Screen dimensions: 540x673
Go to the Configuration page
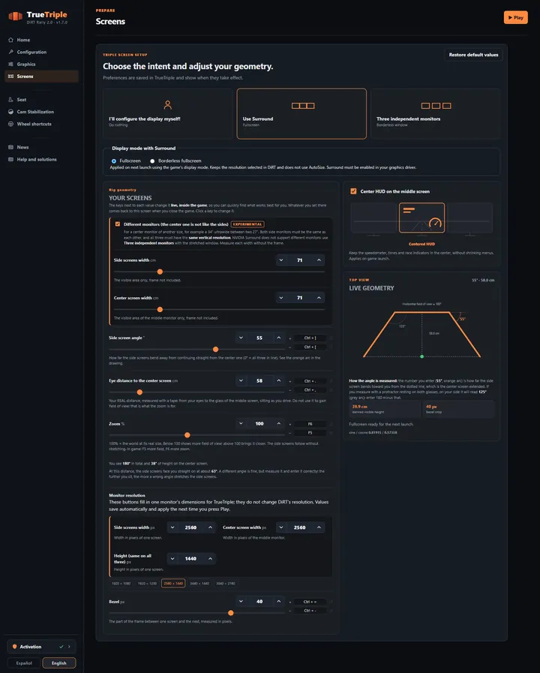(x=41, y=52)
